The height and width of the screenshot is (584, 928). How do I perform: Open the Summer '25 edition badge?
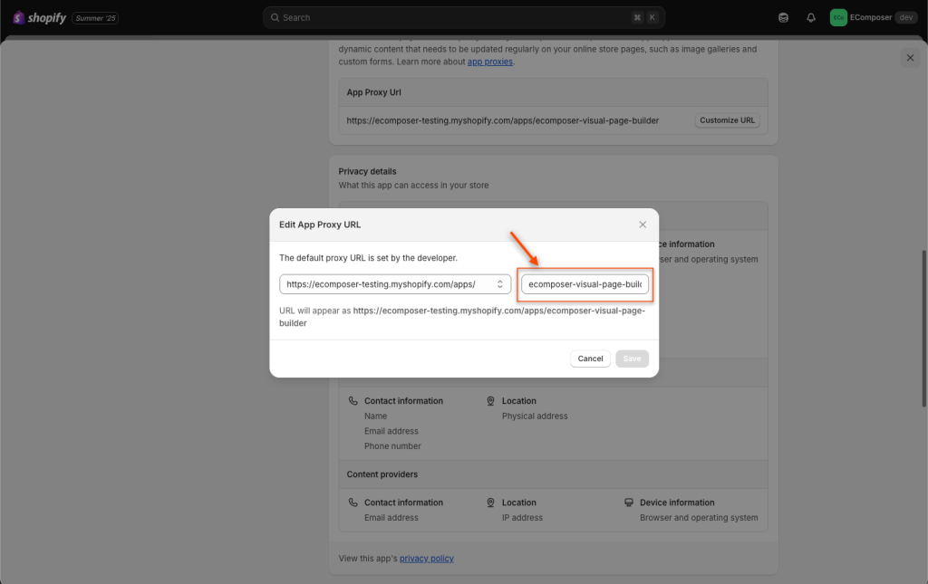(x=95, y=18)
